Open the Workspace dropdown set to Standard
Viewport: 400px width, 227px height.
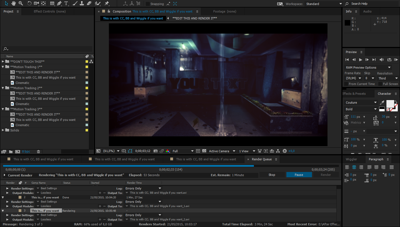pyautogui.click(x=324, y=4)
